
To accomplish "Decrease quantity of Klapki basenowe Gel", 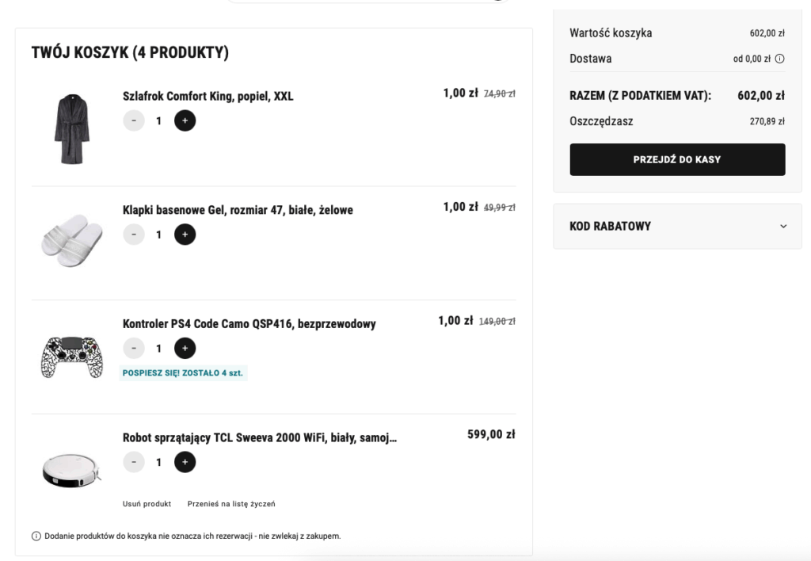I will [134, 235].
